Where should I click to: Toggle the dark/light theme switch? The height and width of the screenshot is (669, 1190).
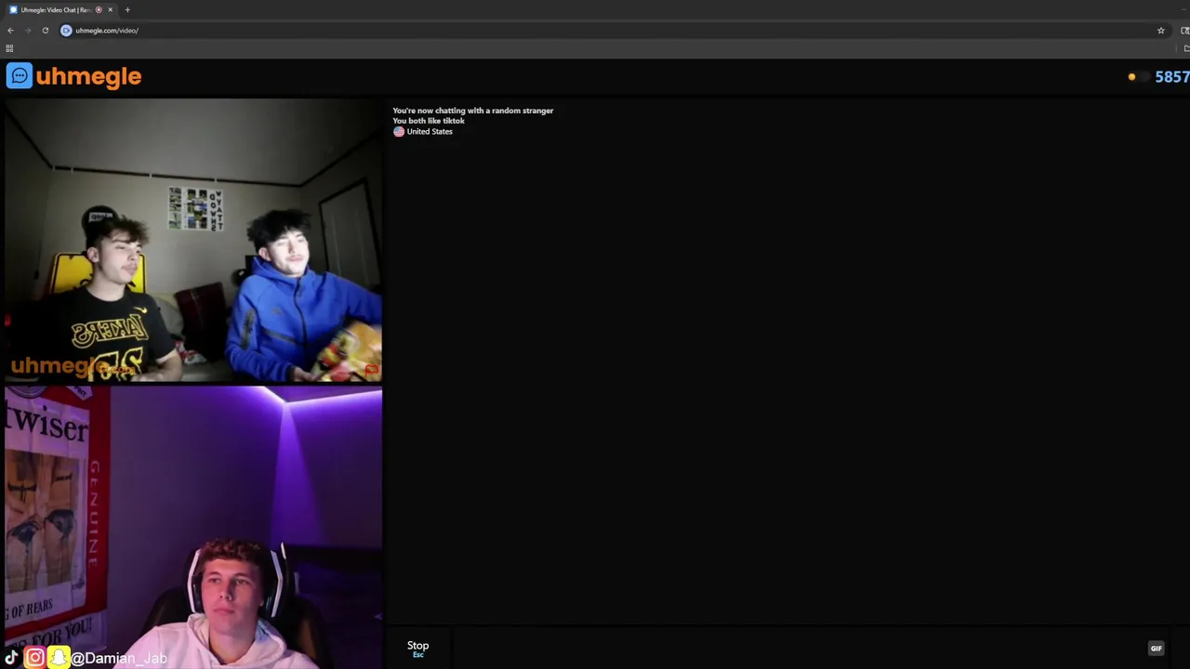pos(1138,77)
